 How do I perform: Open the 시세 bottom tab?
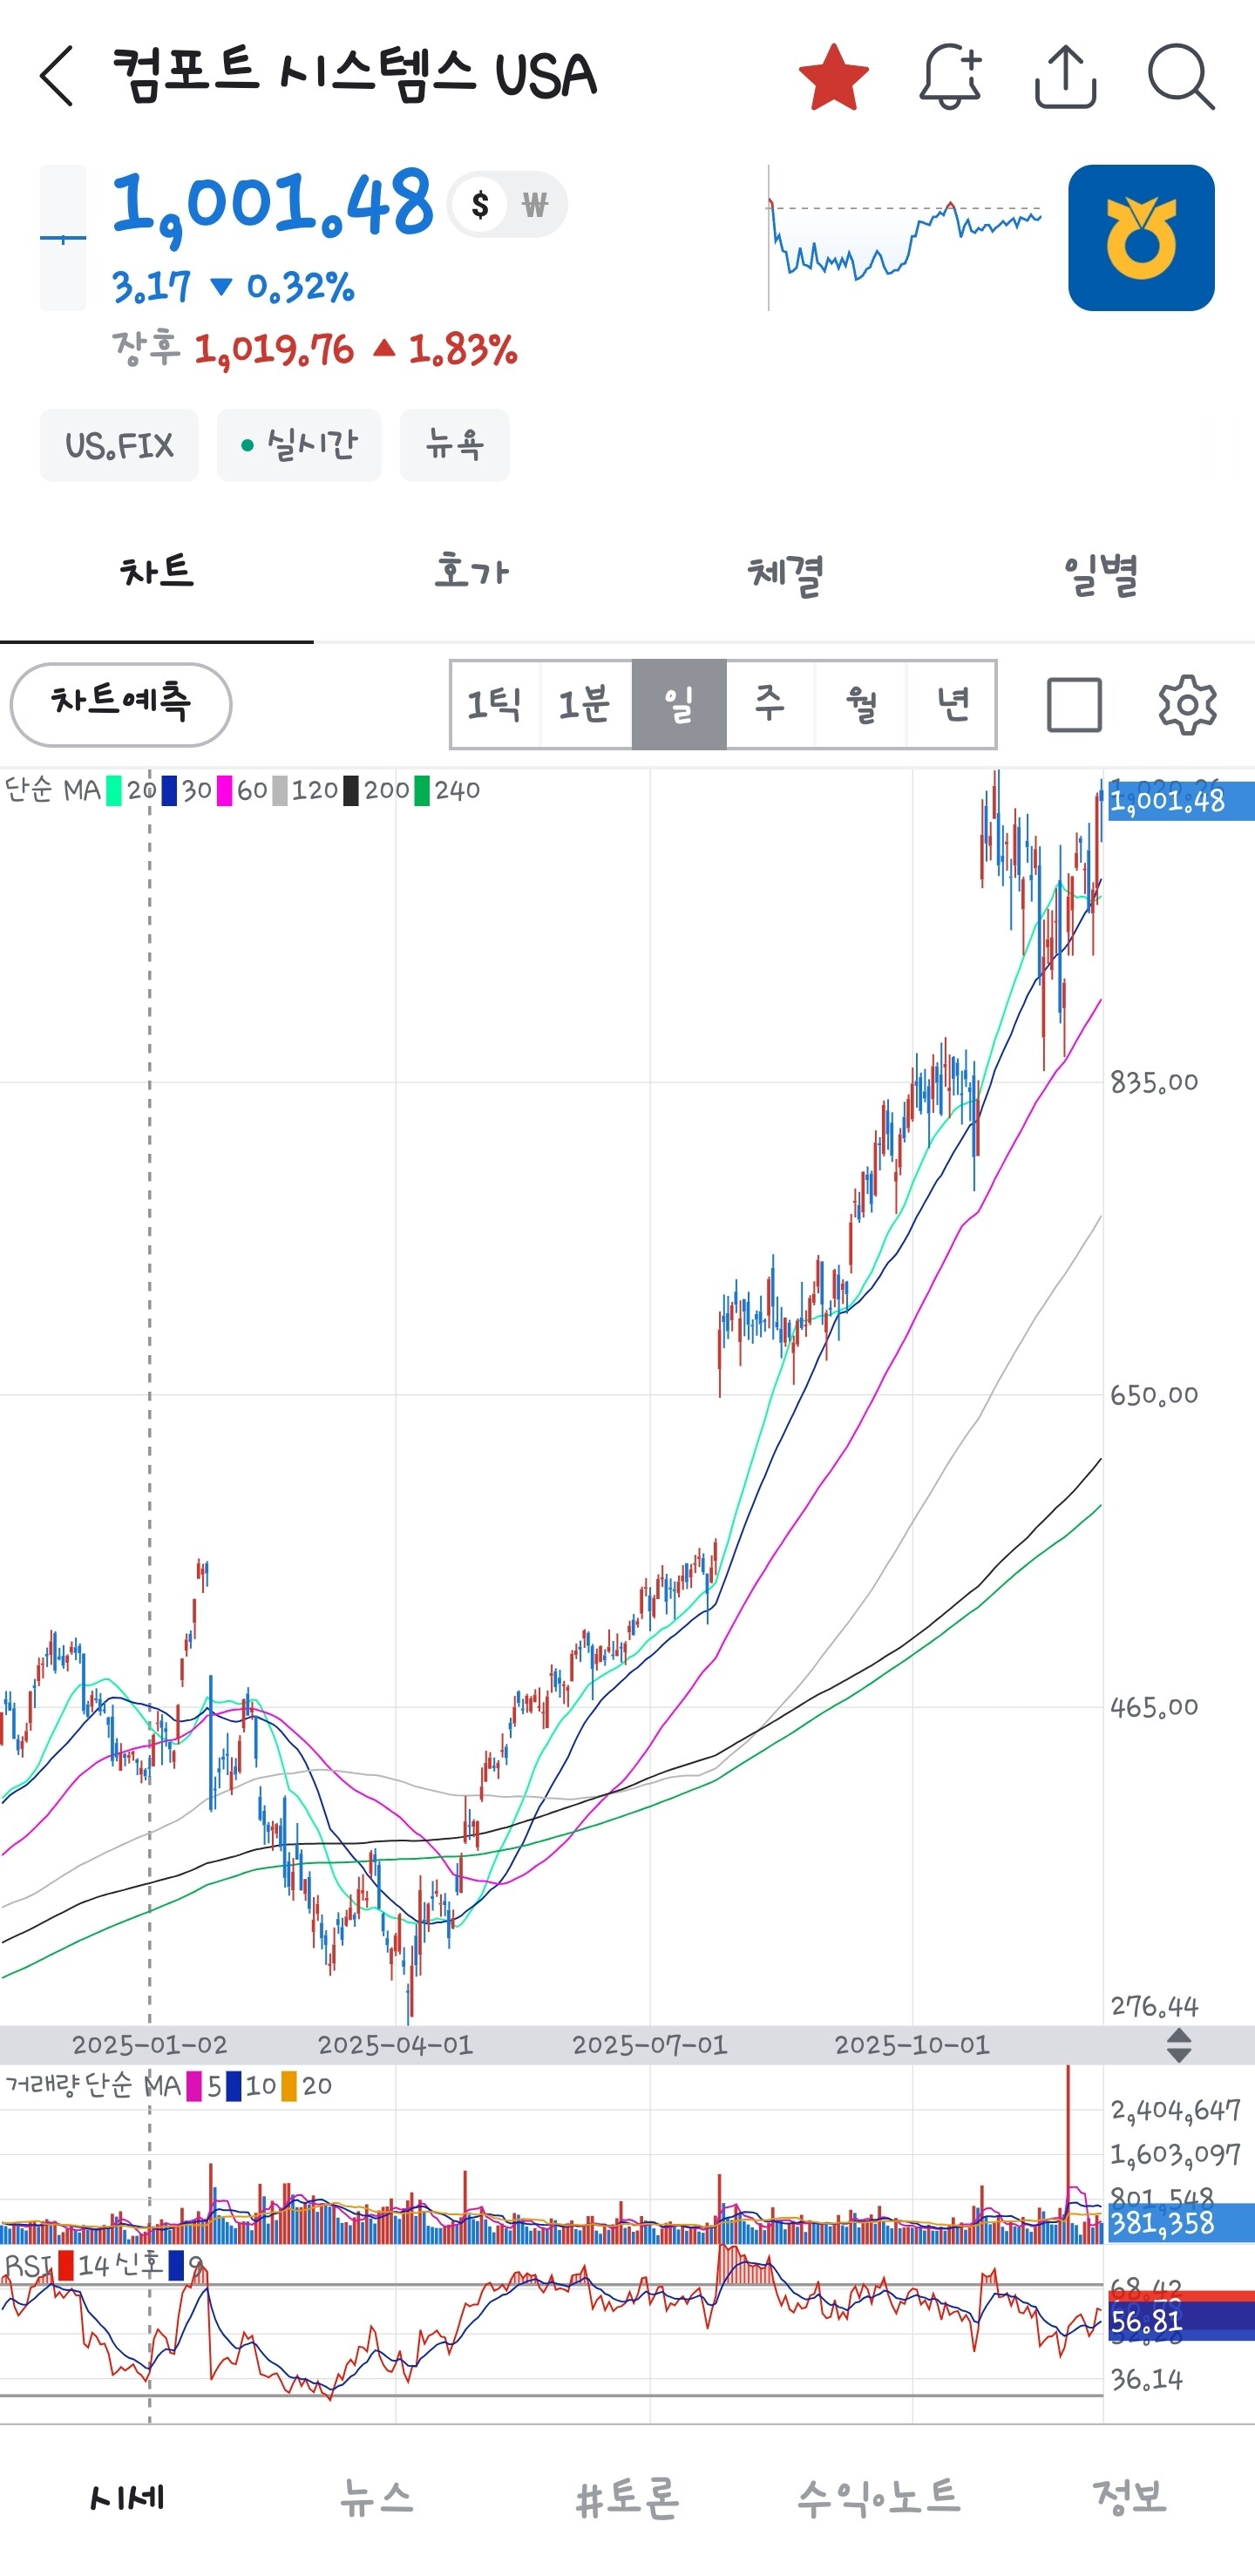(126, 2498)
